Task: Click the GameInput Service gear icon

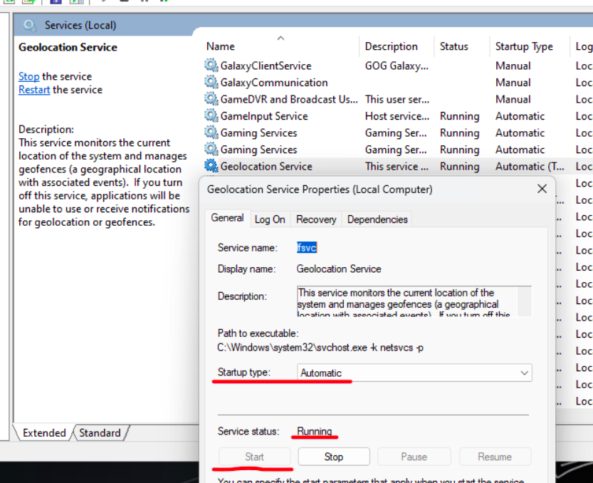Action: [x=211, y=116]
